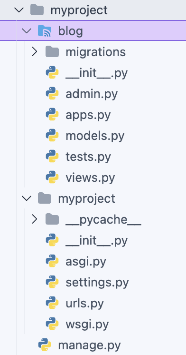Open __init__.py in the blog folder
Viewport: 186px width, 355px height.
coord(97,73)
